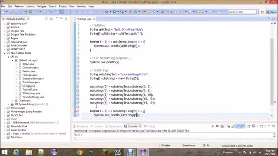Click the Quick Access field
This screenshot has height=156, width=278.
click(242, 12)
